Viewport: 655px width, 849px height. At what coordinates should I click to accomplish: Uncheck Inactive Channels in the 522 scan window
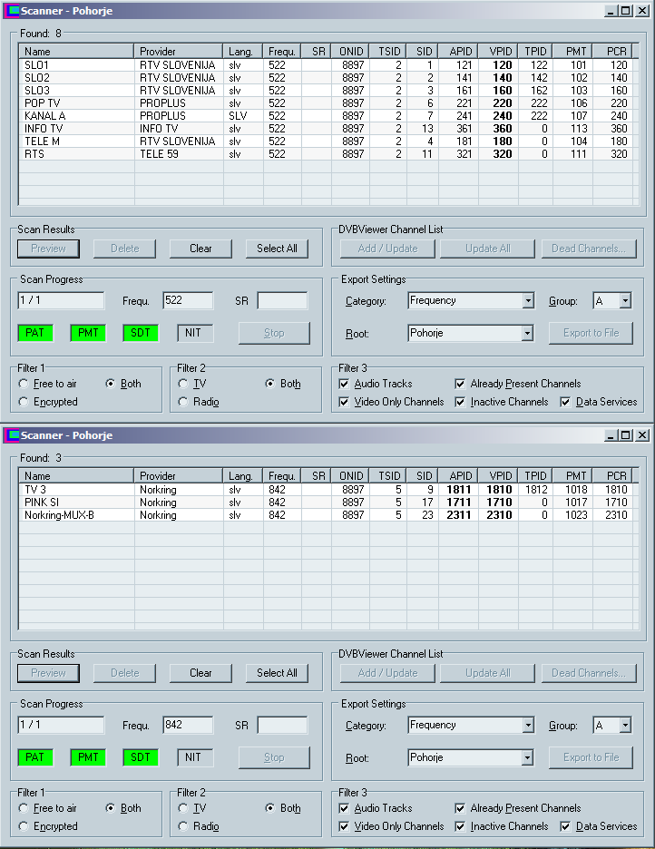click(460, 402)
